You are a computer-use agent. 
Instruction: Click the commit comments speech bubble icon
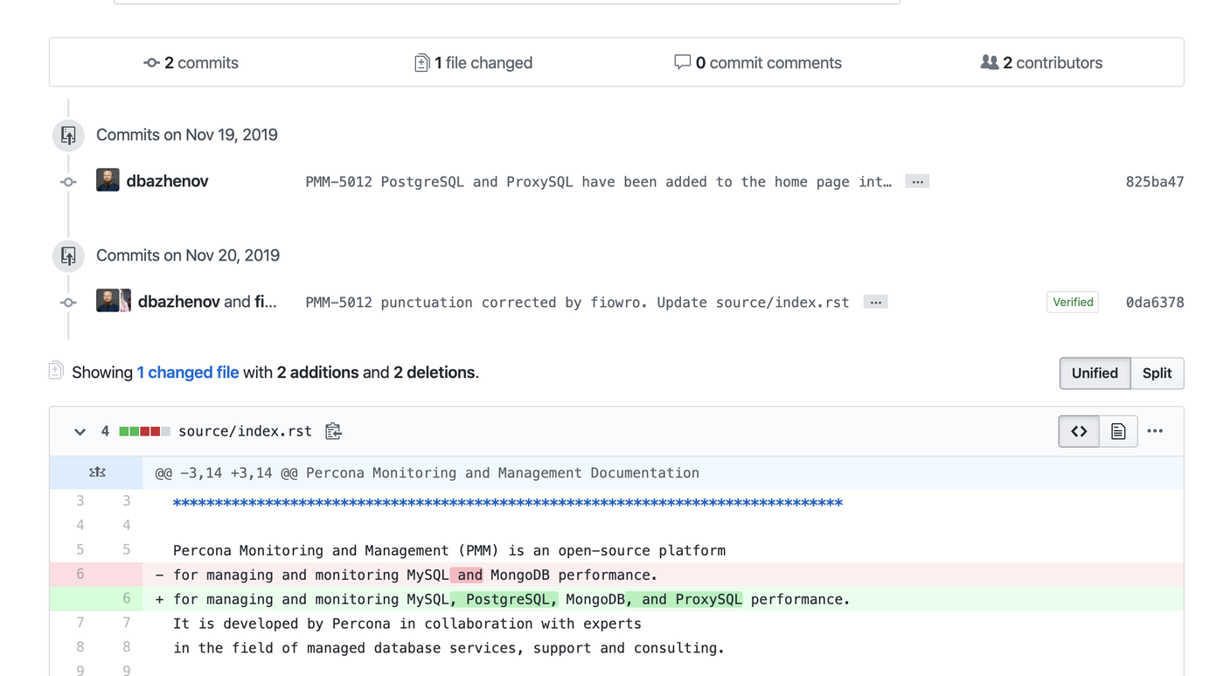pyautogui.click(x=682, y=62)
